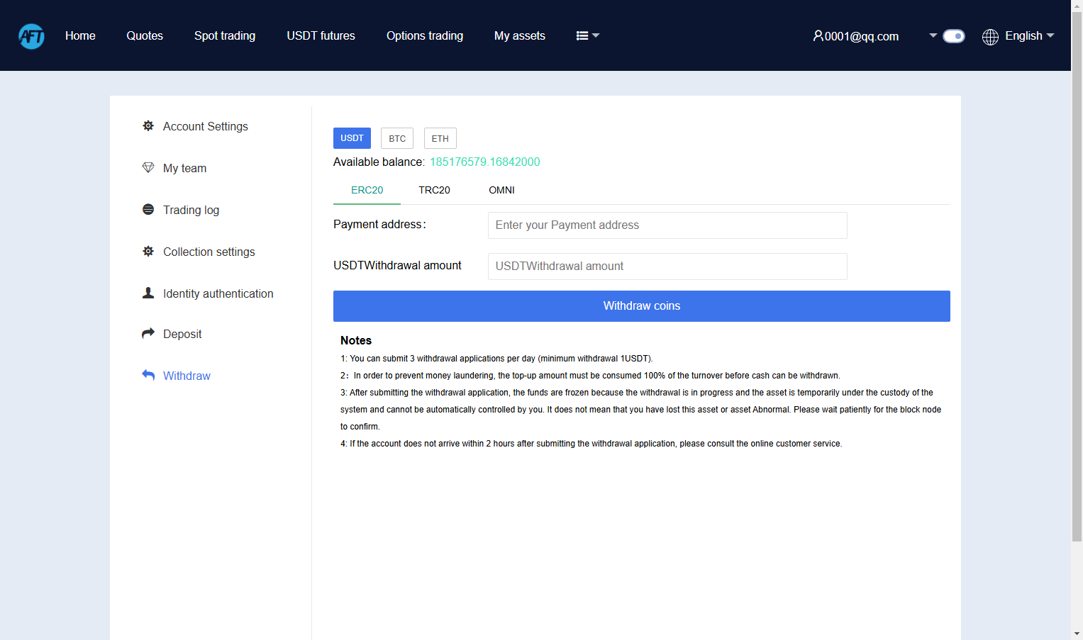Click note 1 about 3 withdrawal applications
Viewport: 1083px width, 640px height.
(496, 359)
